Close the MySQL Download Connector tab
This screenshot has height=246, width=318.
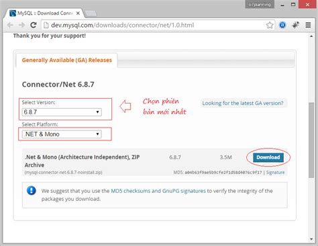tap(78, 13)
